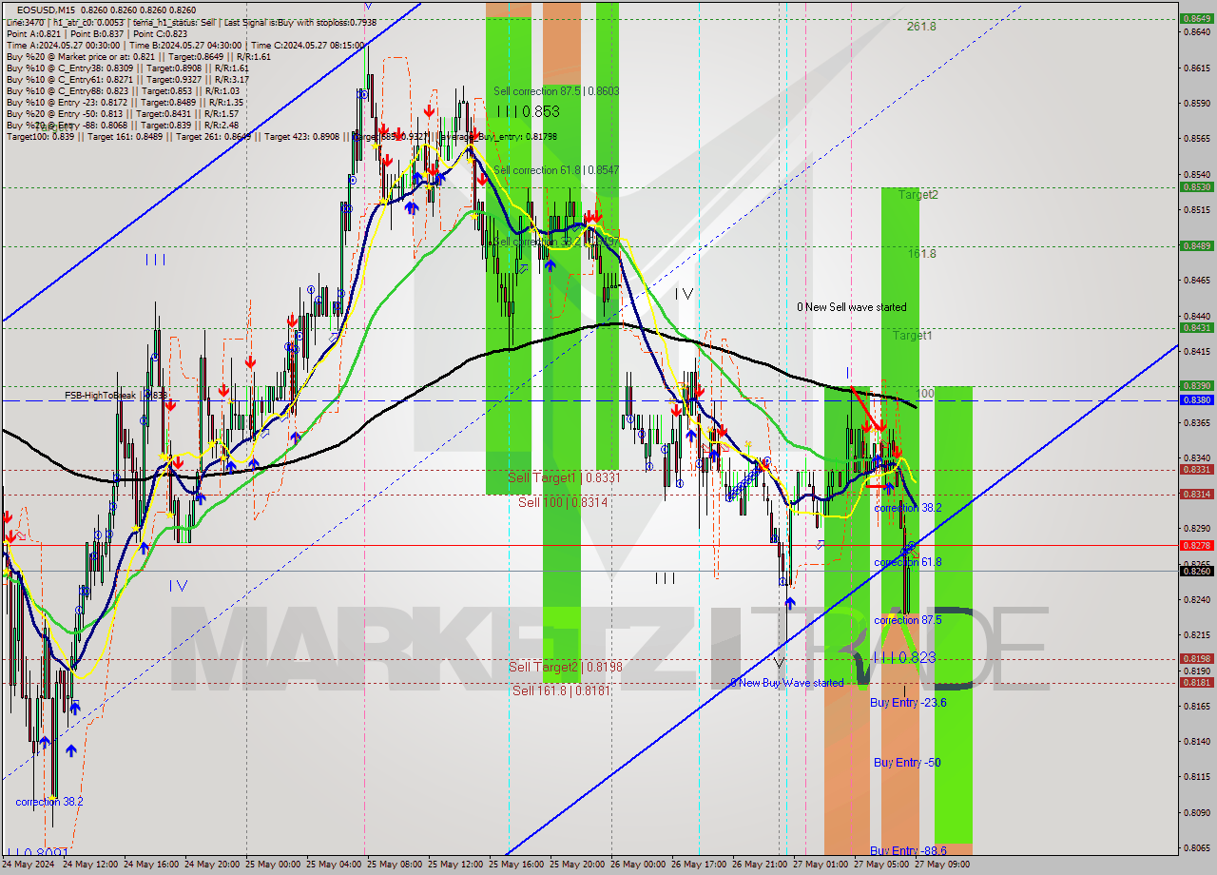Click the 'Target1' label on green zone
The width and height of the screenshot is (1217, 875).
tap(913, 336)
